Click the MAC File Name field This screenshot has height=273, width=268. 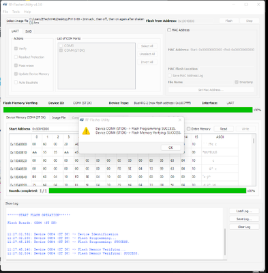[x=209, y=82]
